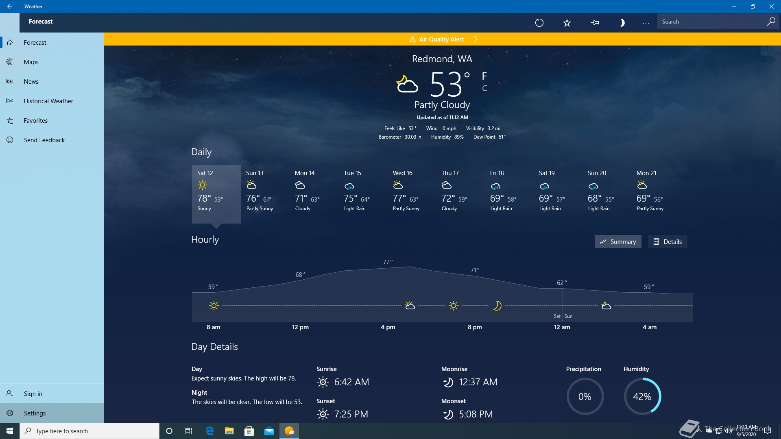Viewport: 781px width, 439px height.
Task: Open Microsoft Store from the taskbar
Action: (249, 431)
